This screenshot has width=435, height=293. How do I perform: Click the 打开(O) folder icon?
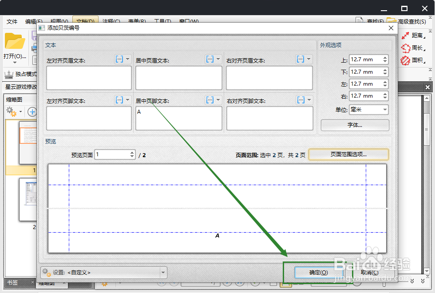pyautogui.click(x=15, y=41)
